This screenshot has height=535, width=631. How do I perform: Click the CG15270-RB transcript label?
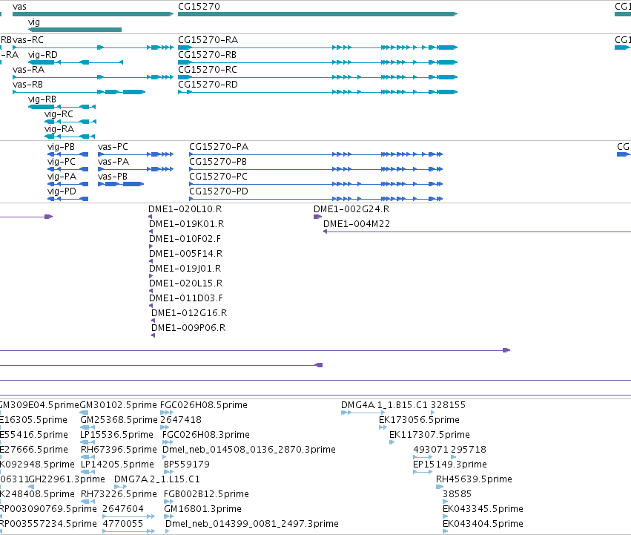[x=208, y=55]
